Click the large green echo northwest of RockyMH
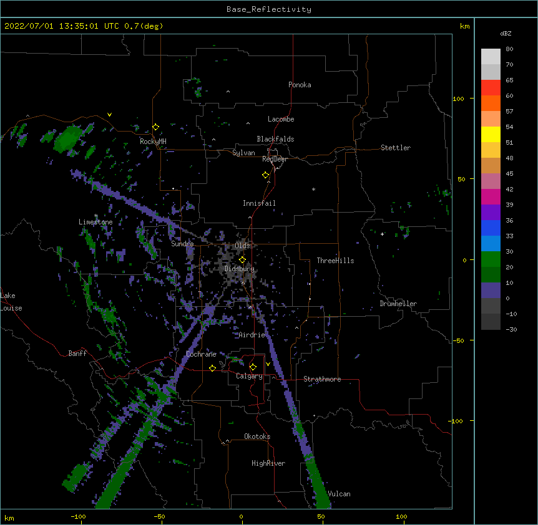Image resolution: width=538 pixels, height=525 pixels. click(x=68, y=138)
